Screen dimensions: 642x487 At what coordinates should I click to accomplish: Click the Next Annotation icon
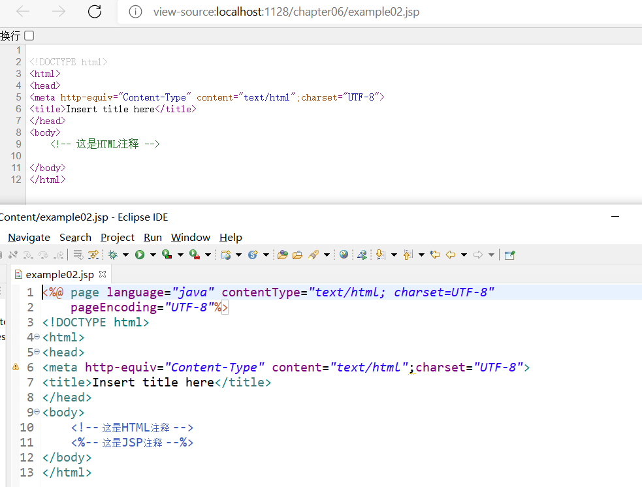click(380, 255)
